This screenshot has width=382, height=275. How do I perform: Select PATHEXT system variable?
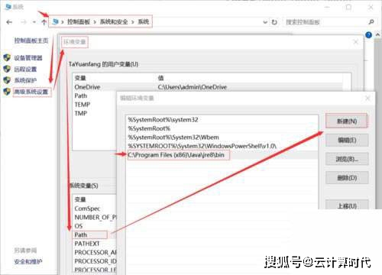(87, 244)
